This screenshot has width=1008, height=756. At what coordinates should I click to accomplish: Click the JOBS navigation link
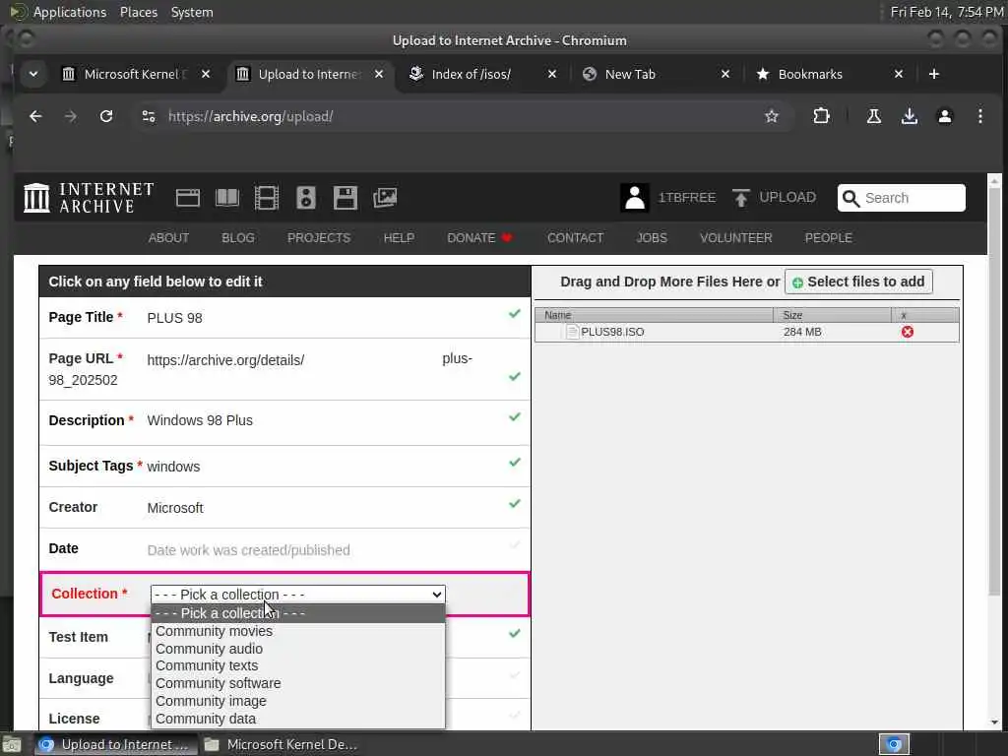pyautogui.click(x=652, y=238)
